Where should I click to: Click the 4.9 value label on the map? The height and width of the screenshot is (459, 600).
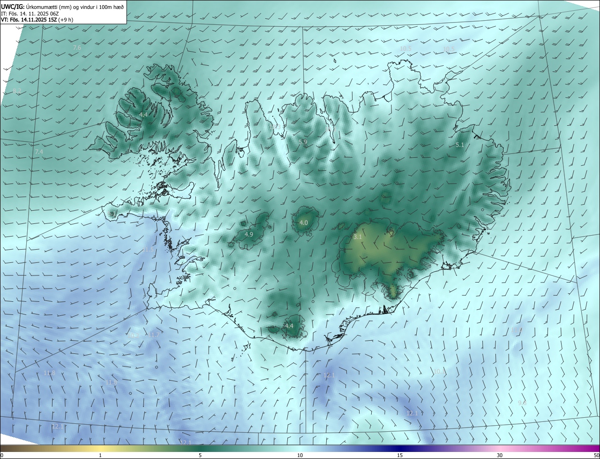(249, 234)
